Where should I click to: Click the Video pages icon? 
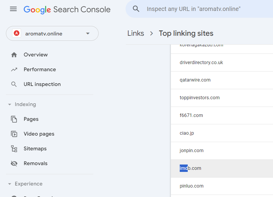tap(14, 134)
